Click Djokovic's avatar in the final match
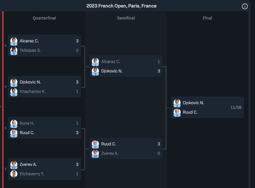 click(177, 103)
